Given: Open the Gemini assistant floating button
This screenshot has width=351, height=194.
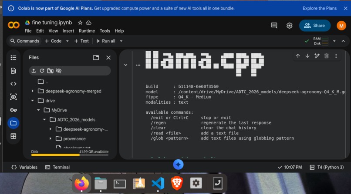Looking at the screenshot, I should tap(178, 165).
